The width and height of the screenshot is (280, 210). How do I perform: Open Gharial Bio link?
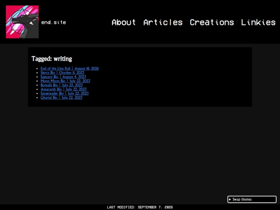click(x=61, y=97)
